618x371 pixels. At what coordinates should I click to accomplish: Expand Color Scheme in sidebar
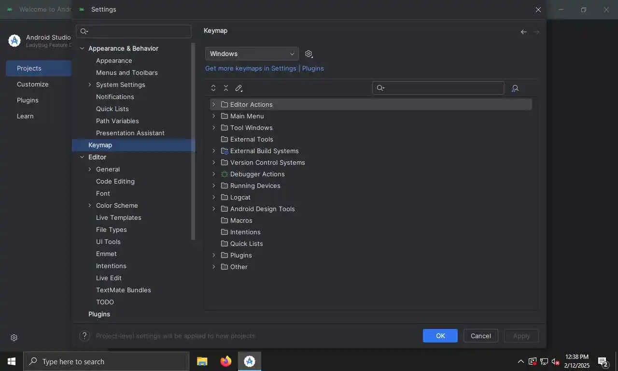point(90,205)
